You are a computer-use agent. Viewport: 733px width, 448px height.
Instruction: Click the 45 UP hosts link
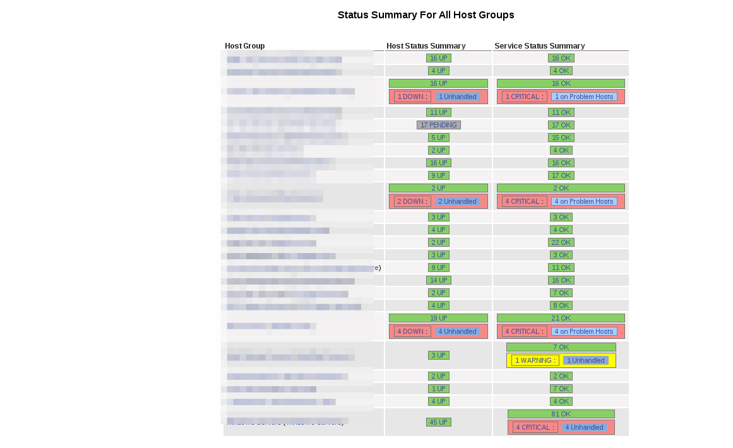pos(438,422)
